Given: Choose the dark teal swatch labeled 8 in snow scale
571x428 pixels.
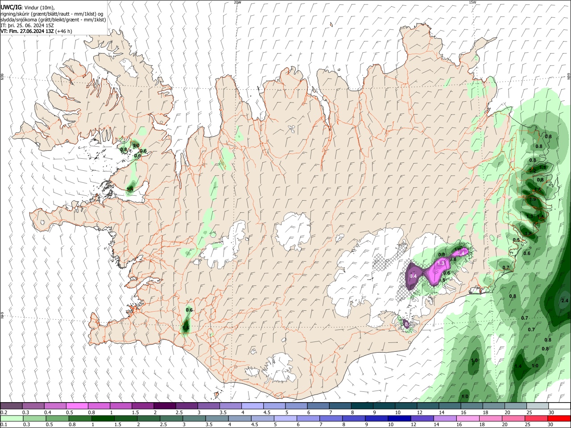Looking at the screenshot, I should (x=361, y=406).
